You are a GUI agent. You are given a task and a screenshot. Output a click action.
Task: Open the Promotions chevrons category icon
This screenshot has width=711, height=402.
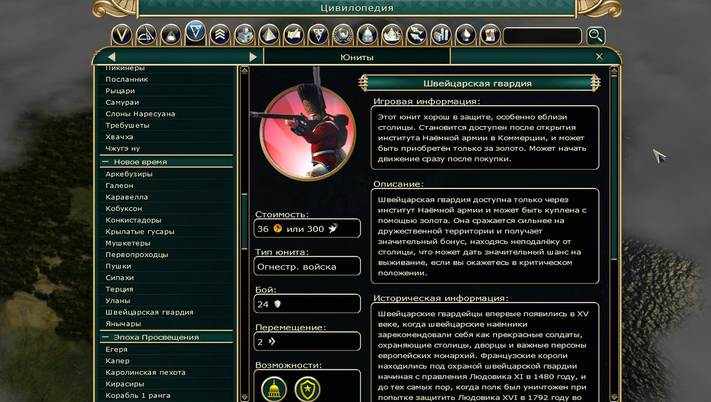220,35
